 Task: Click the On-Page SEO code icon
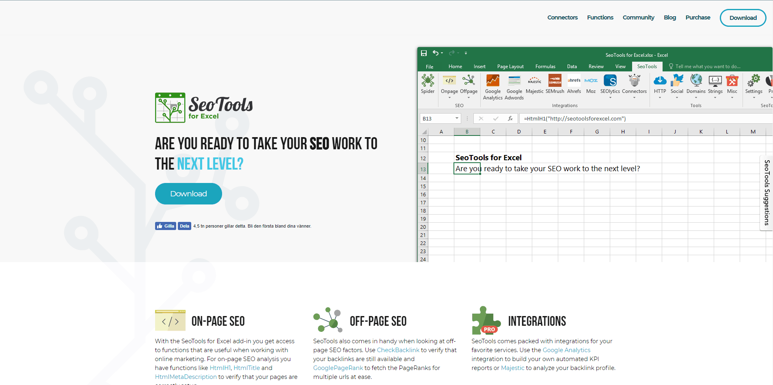click(170, 320)
